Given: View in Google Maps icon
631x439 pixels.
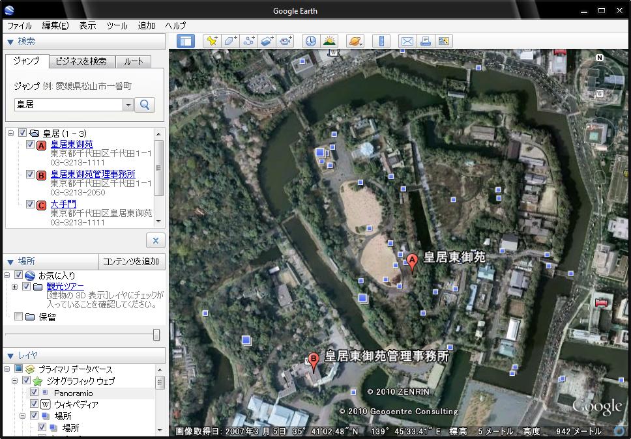Looking at the screenshot, I should click(443, 41).
